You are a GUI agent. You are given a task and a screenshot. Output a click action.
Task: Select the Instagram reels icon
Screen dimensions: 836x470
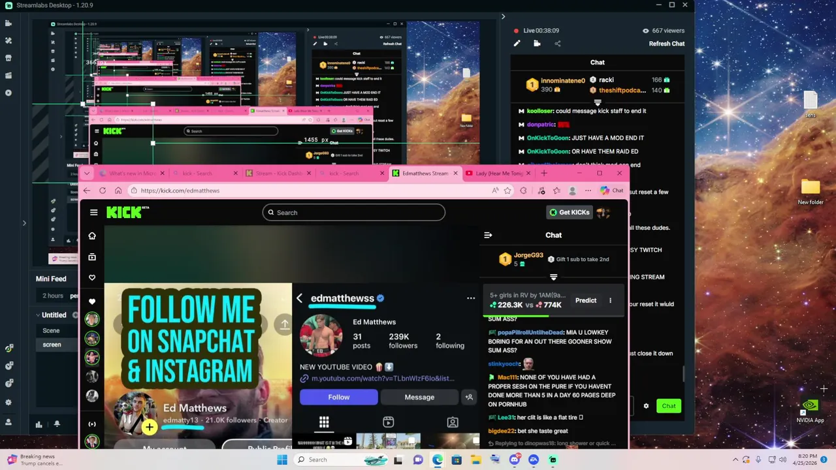tap(388, 422)
